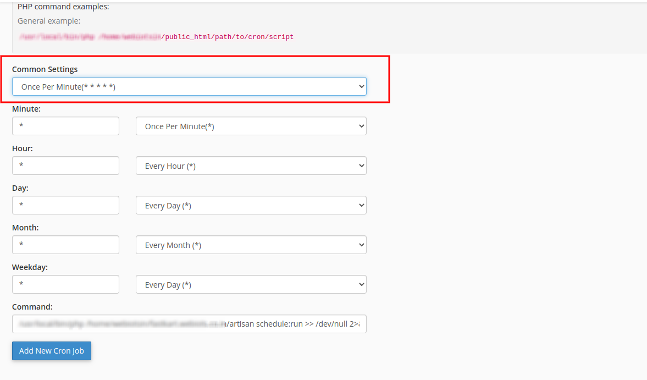Focus the Weekday text input field

pos(65,284)
